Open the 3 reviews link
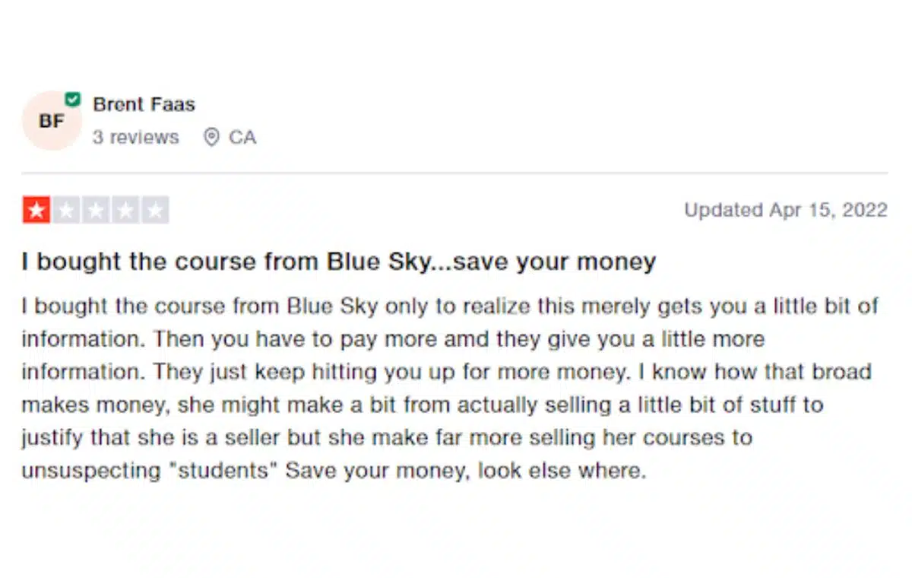The width and height of the screenshot is (912, 578). [x=135, y=138]
